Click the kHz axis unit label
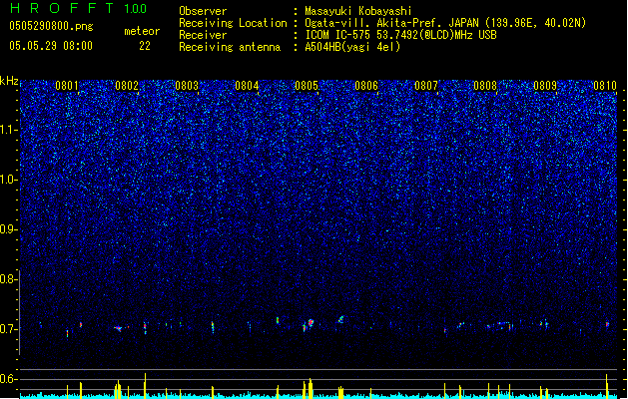628x399 pixels. (9, 81)
